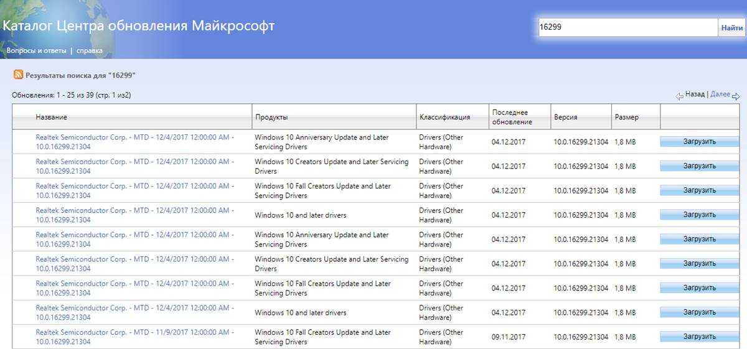This screenshot has width=747, height=349.
Task: Click version 10.0.16299.21304 in the 09.11.2017 row
Action: click(x=581, y=337)
